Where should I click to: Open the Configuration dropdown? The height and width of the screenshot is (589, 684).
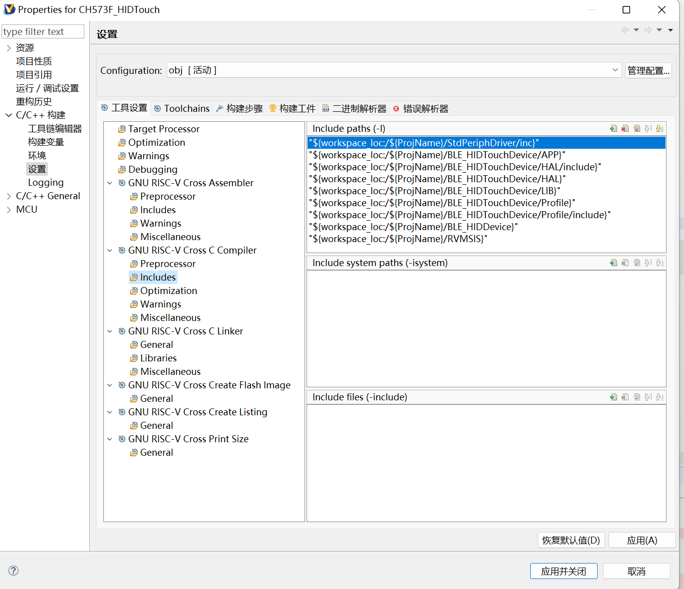(x=615, y=70)
